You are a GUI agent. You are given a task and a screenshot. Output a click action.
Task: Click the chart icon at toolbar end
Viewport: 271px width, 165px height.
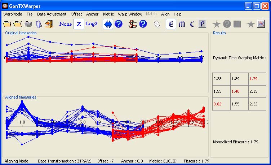(x=261, y=24)
